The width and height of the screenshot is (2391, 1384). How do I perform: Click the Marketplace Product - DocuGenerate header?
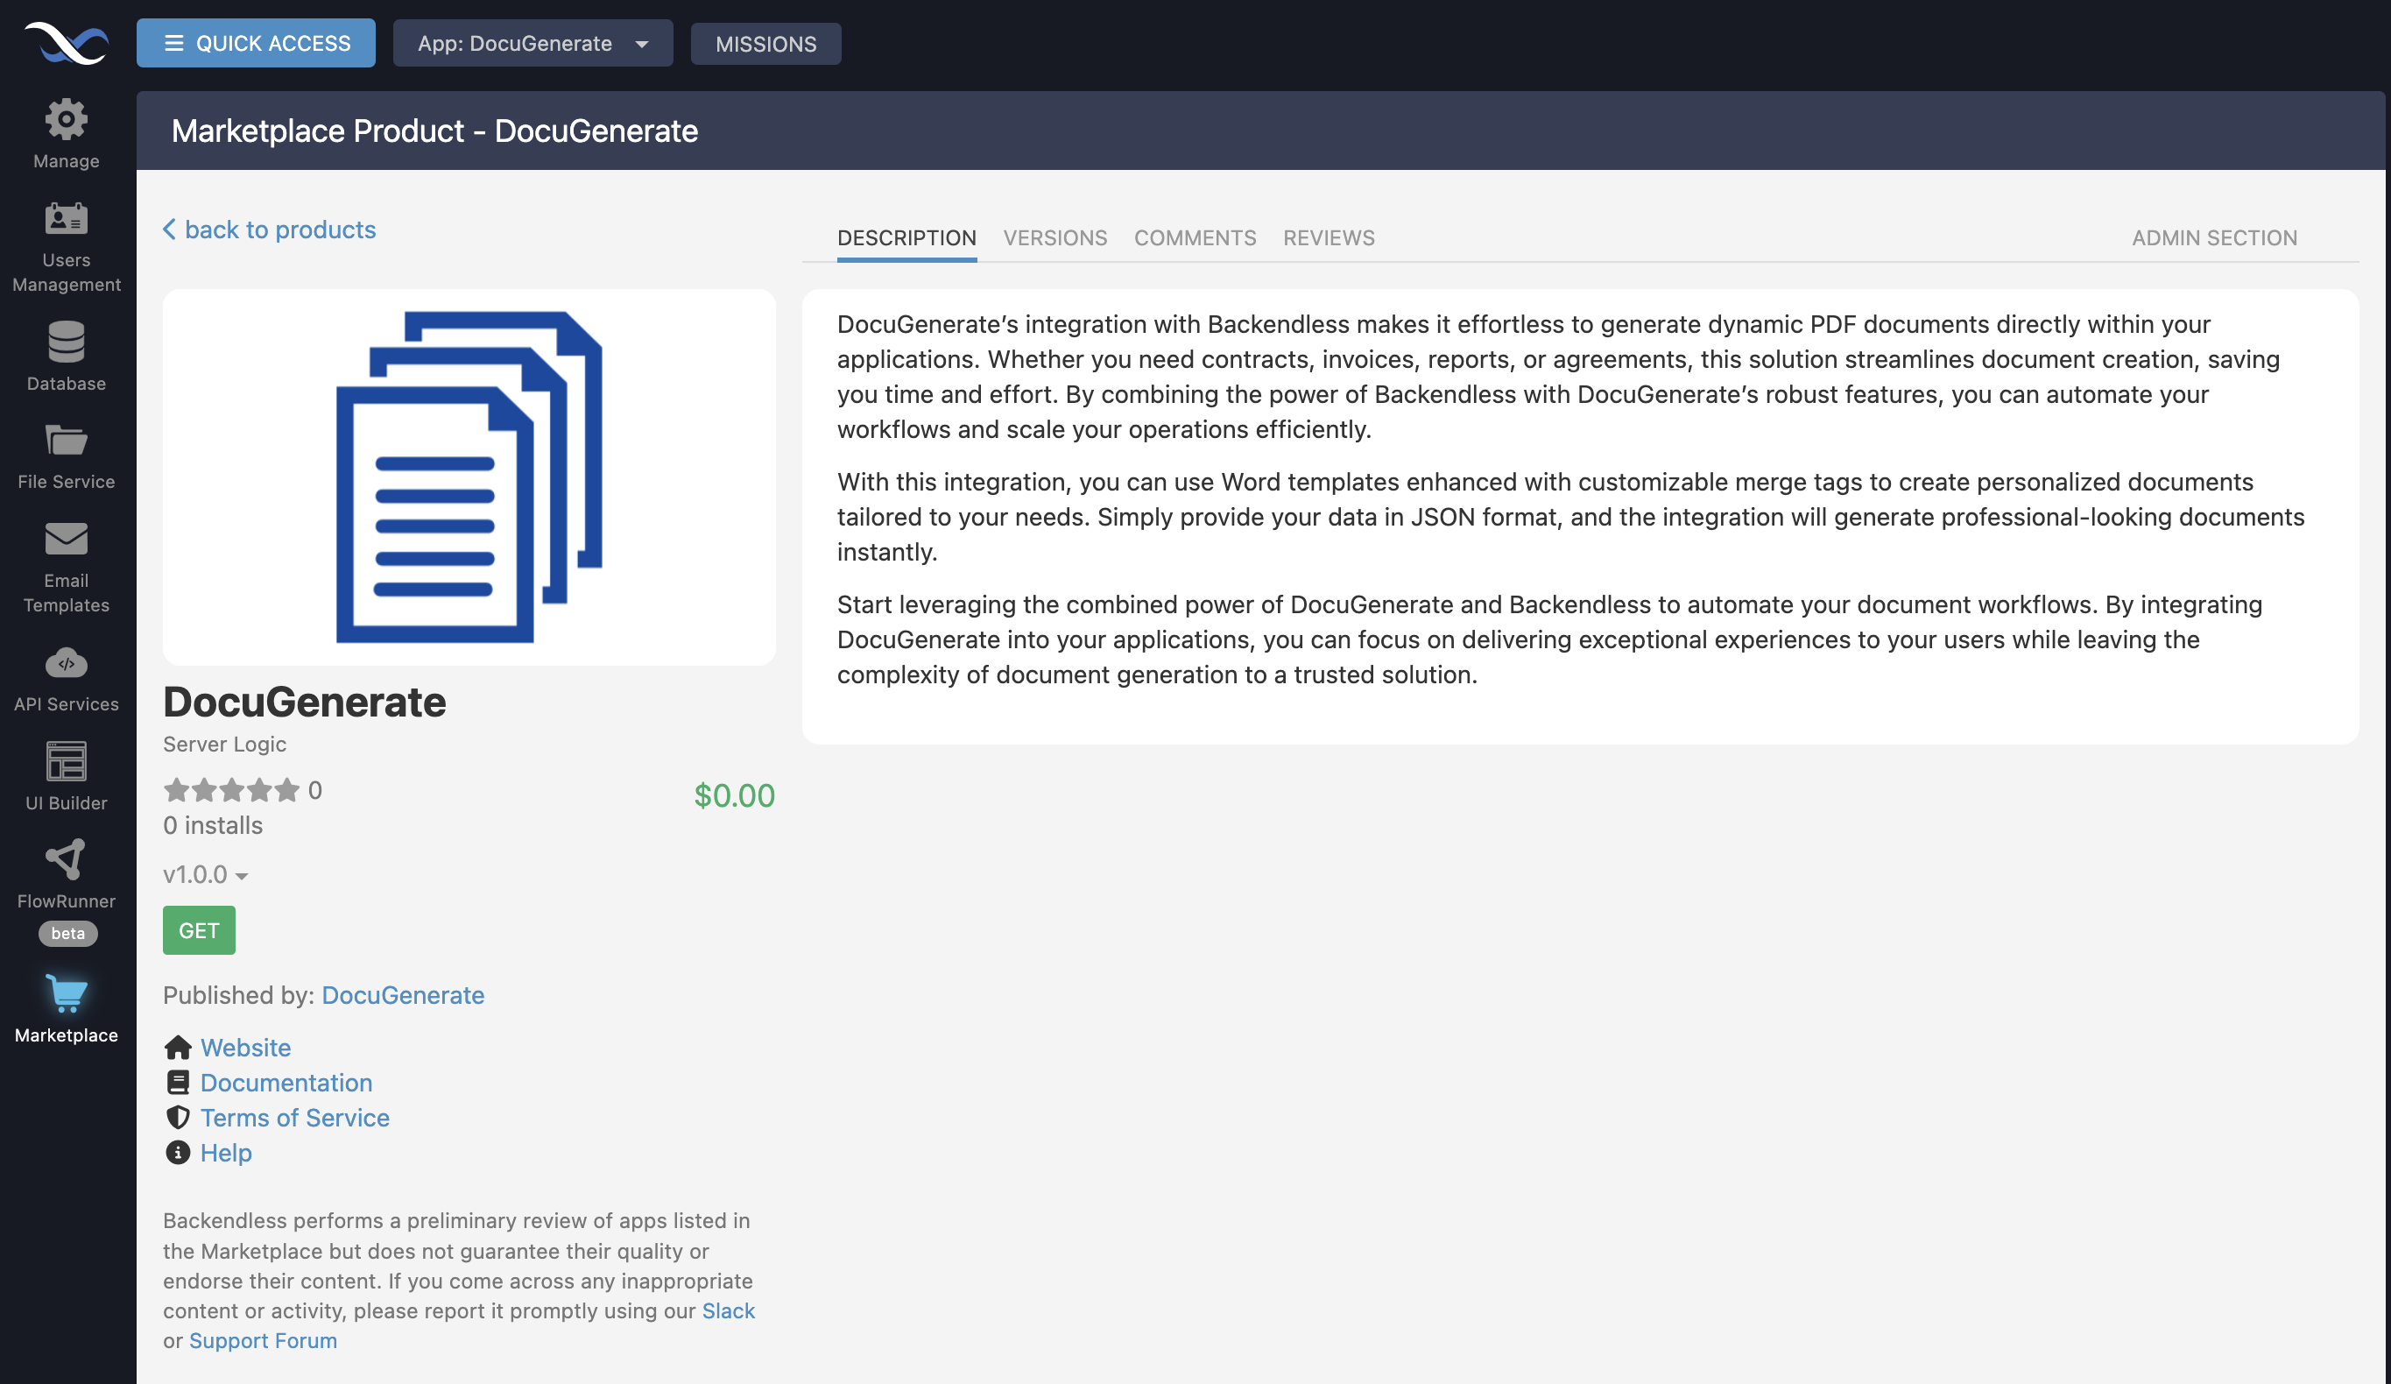[434, 130]
